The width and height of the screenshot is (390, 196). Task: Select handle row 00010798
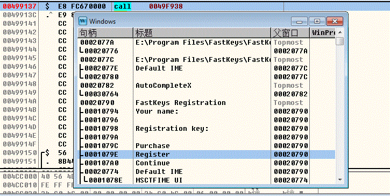(x=207, y=129)
